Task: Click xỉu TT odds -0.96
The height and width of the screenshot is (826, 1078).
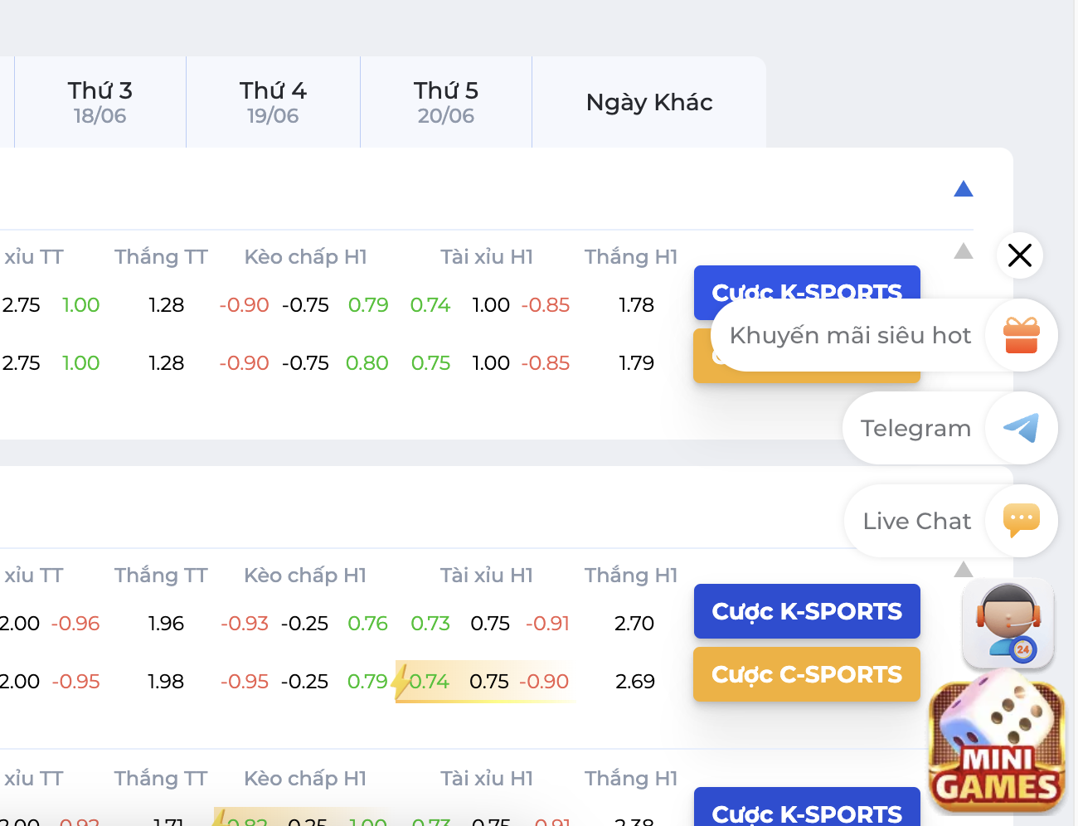Action: click(x=75, y=624)
